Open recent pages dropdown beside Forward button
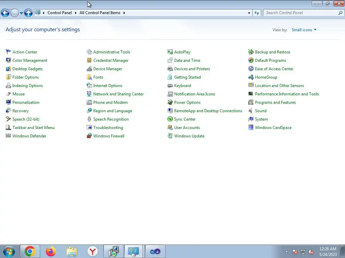Image resolution: width=345 pixels, height=258 pixels. (21, 13)
